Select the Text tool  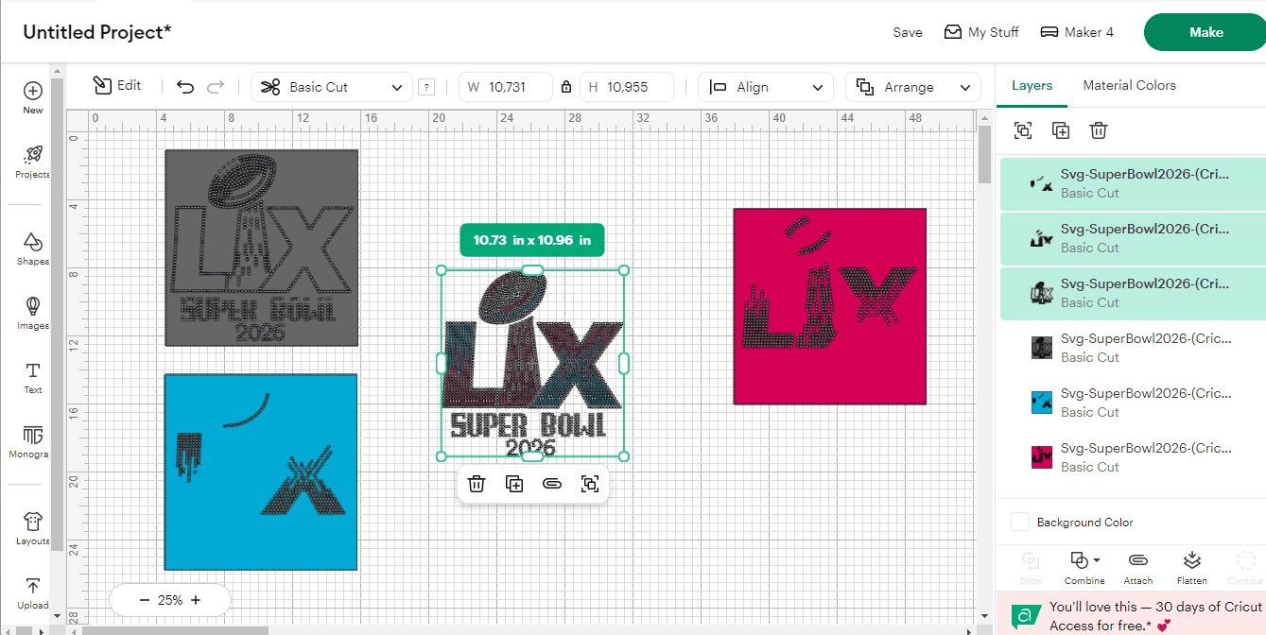32,370
